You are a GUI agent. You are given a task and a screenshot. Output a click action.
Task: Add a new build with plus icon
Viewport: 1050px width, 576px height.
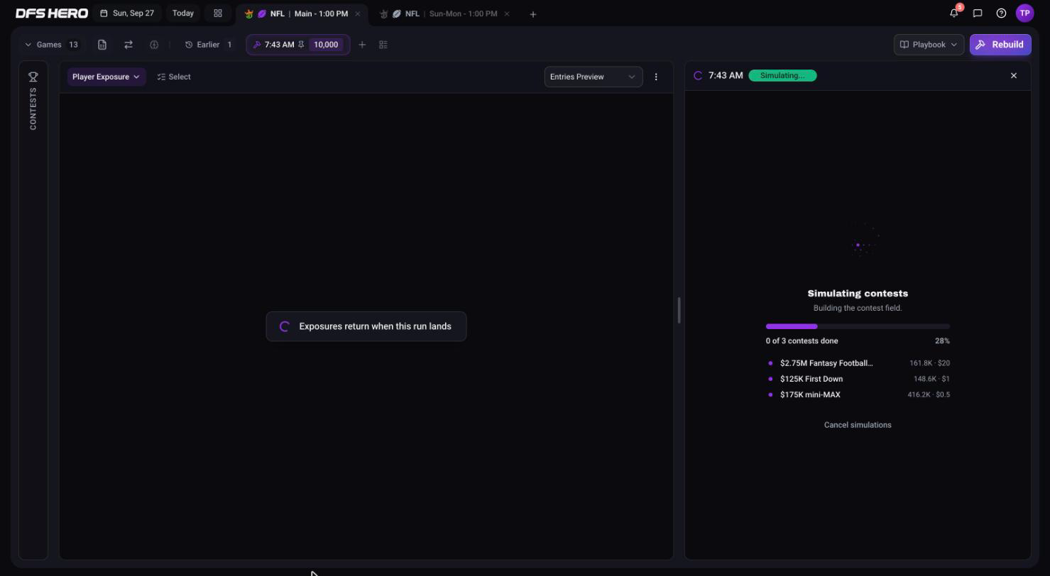click(x=362, y=45)
